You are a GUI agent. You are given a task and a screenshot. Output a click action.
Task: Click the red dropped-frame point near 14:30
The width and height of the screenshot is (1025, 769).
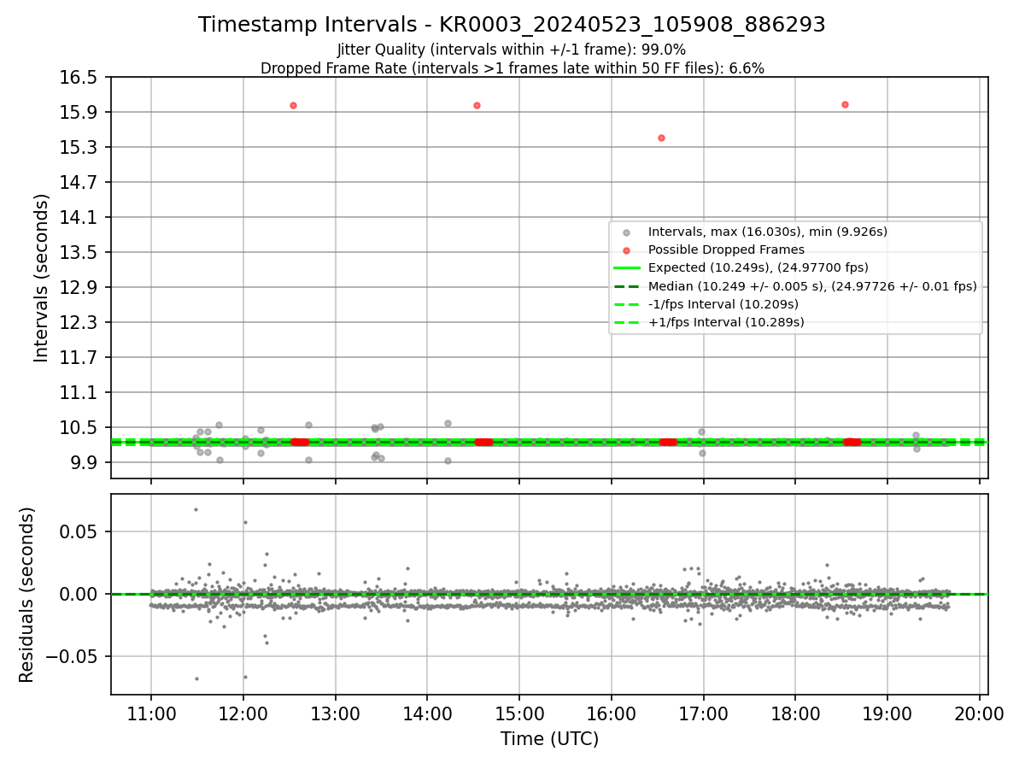point(477,105)
